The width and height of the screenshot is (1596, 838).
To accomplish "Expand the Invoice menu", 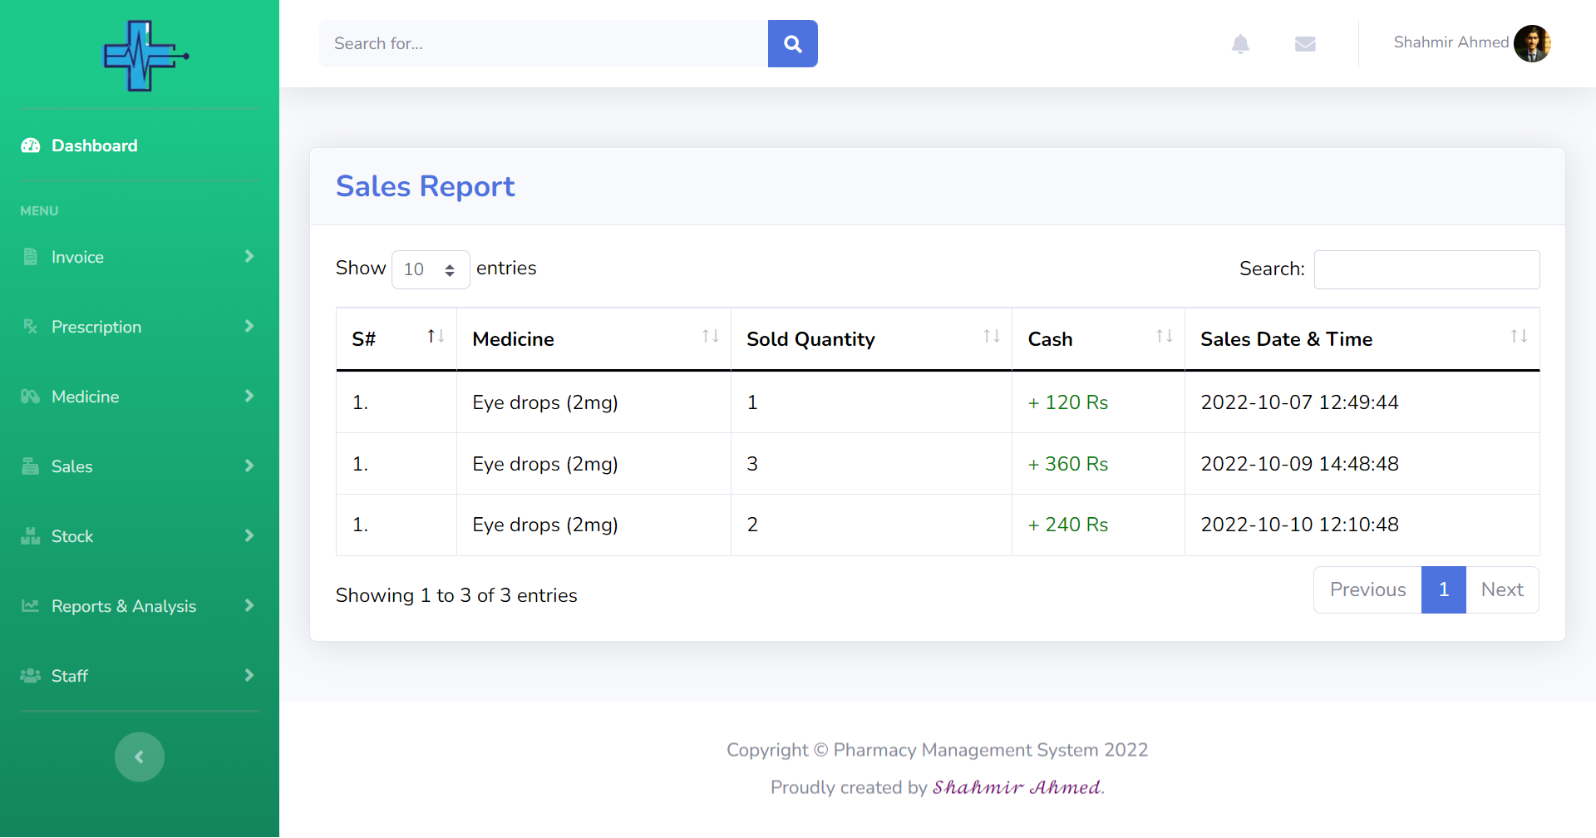I will 139,257.
